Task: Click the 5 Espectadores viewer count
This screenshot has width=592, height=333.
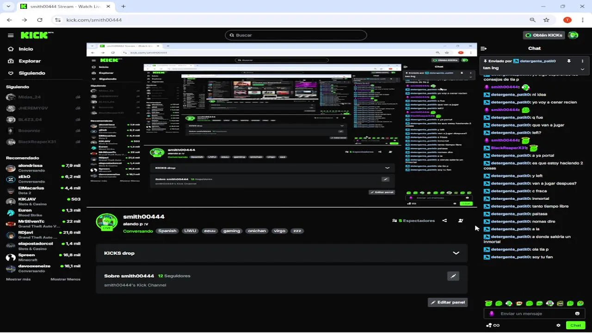Action: [413, 221]
